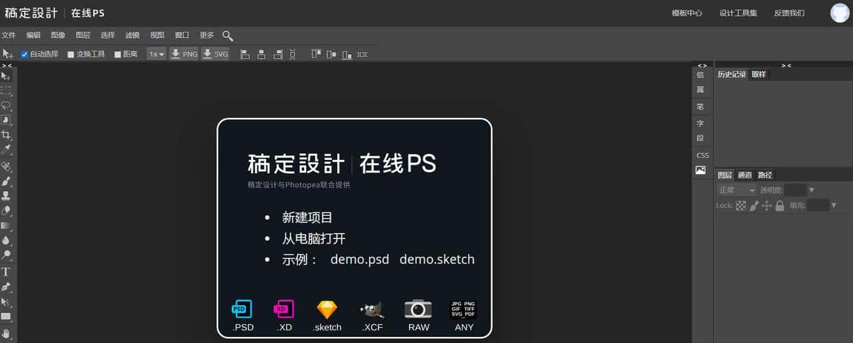853x343 pixels.
Task: Select the Brush tool
Action: click(7, 181)
